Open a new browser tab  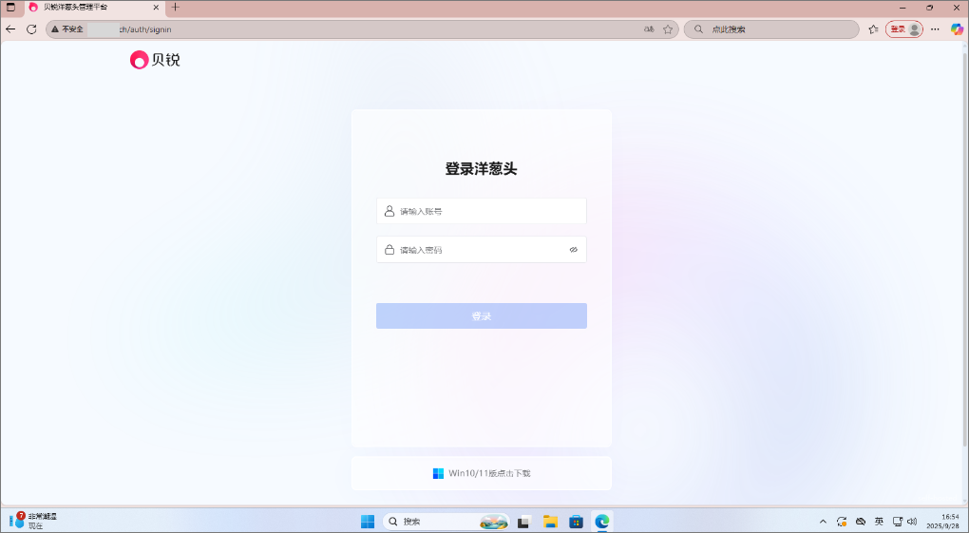click(175, 7)
